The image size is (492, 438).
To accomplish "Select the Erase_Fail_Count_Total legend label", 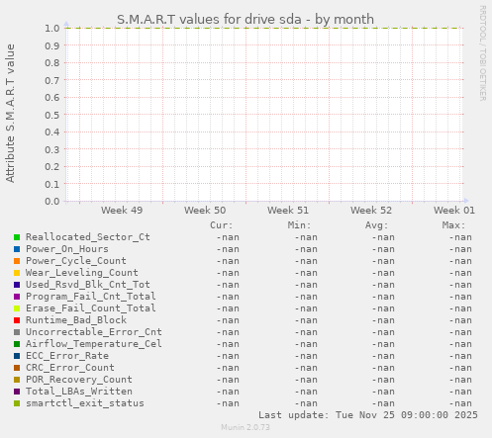I will (x=91, y=308).
